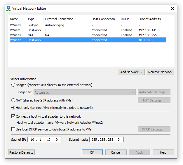This screenshot has width=183, height=165.
Task: Click the DHCP column header
Action: (128, 19)
